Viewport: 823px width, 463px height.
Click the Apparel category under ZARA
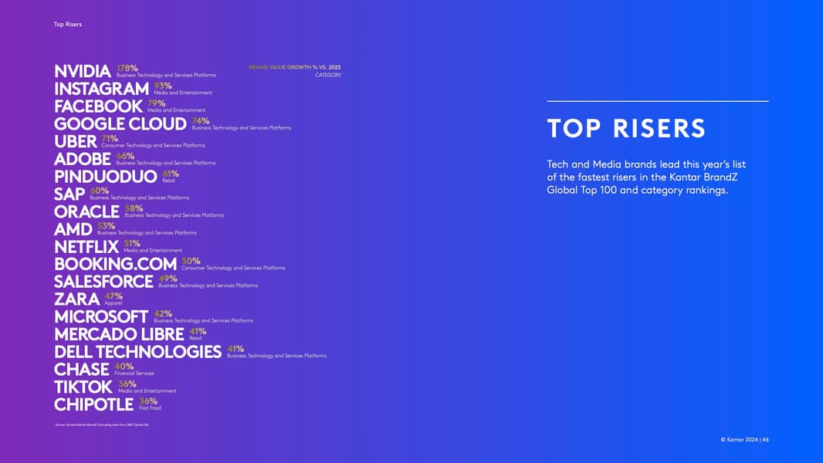(113, 303)
